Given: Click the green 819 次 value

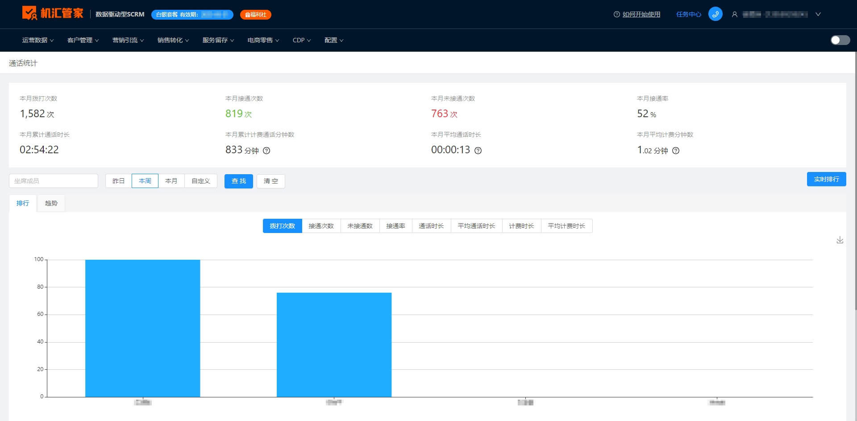Looking at the screenshot, I should point(239,114).
